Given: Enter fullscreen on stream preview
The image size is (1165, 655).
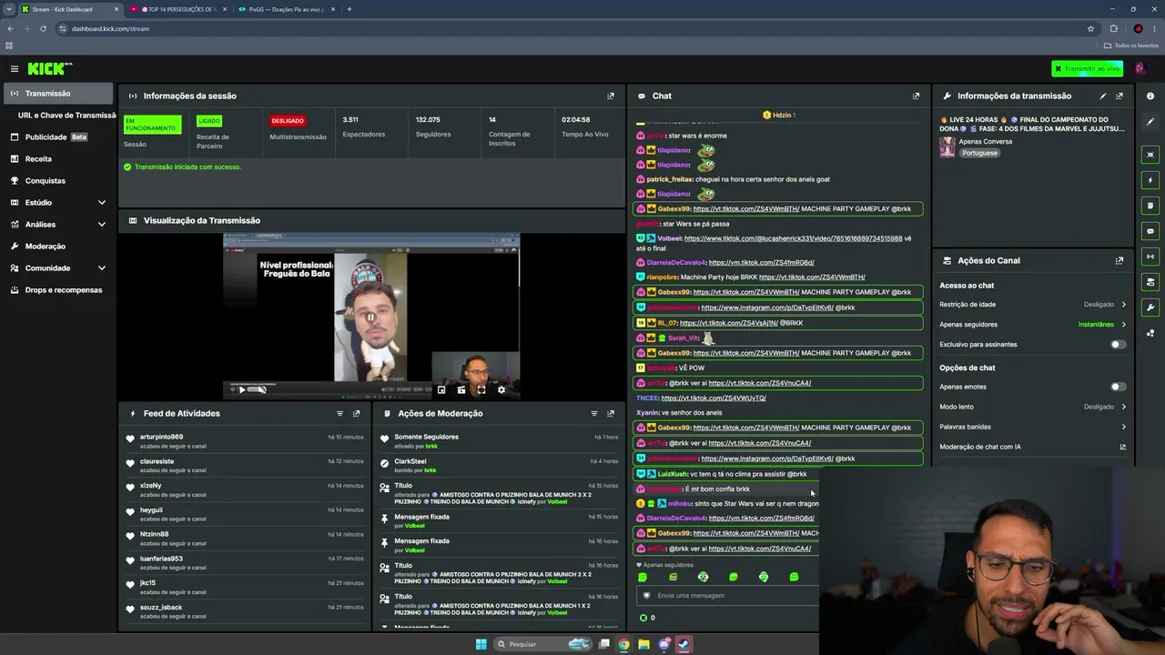Looking at the screenshot, I should pos(481,389).
